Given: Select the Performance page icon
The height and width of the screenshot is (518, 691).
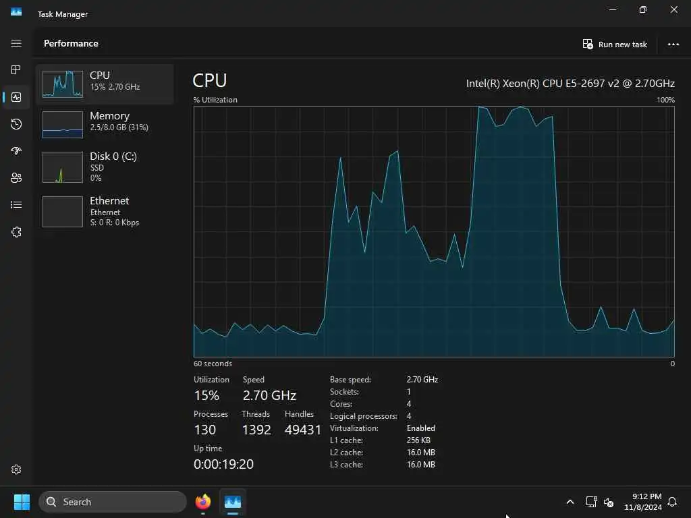Looking at the screenshot, I should point(16,97).
